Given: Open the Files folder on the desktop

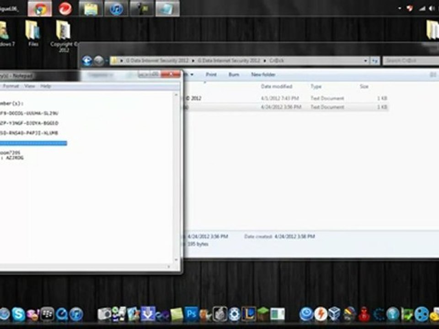Looking at the screenshot, I should (x=33, y=33).
